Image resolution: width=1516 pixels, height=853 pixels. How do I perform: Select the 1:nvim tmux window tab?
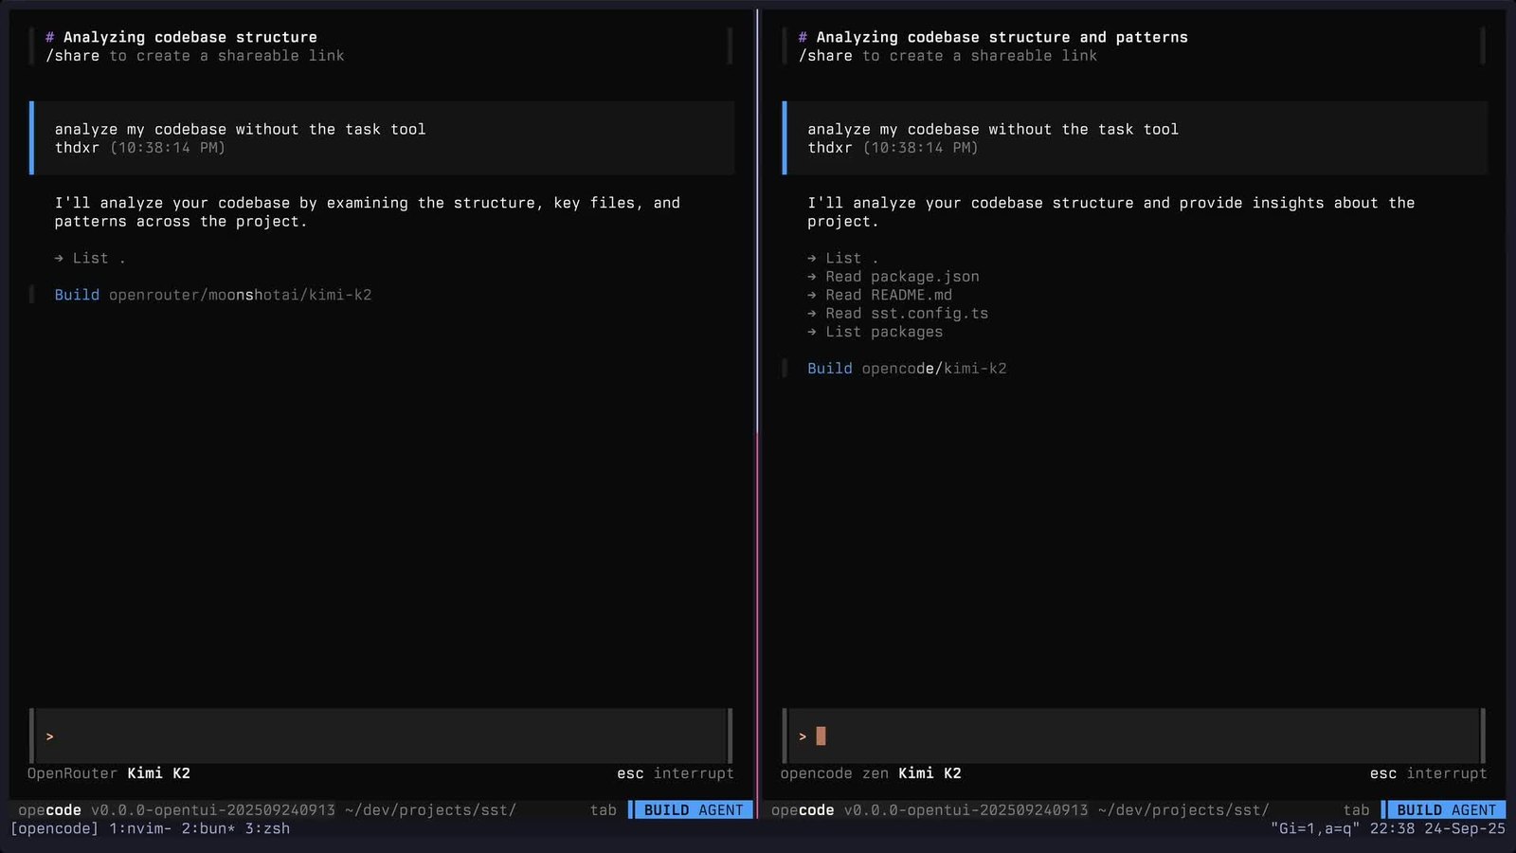point(140,828)
